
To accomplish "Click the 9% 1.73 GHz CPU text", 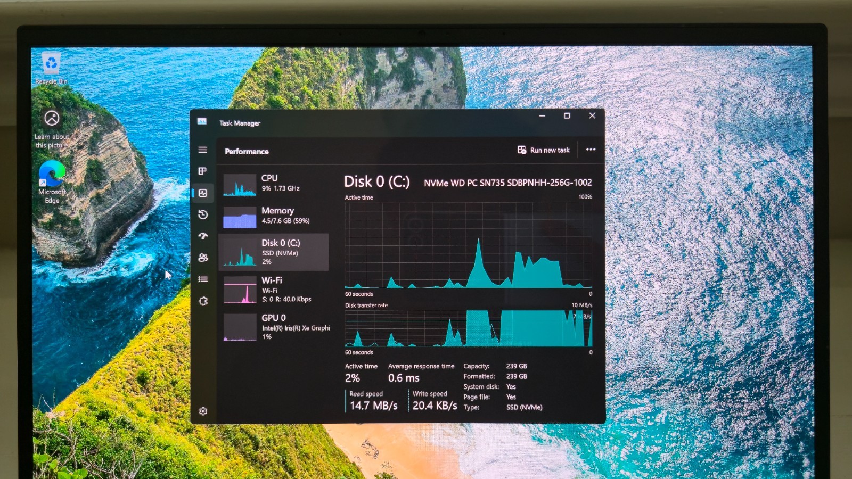I will click(281, 188).
